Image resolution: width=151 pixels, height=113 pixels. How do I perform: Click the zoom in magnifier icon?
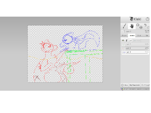click(x=138, y=25)
